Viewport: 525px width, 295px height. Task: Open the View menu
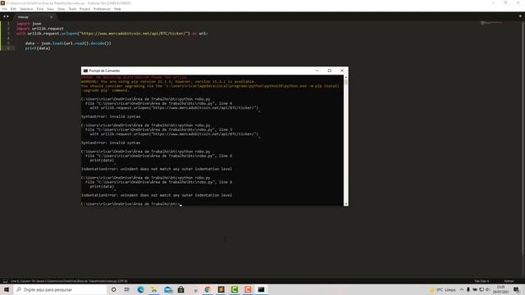click(x=50, y=9)
